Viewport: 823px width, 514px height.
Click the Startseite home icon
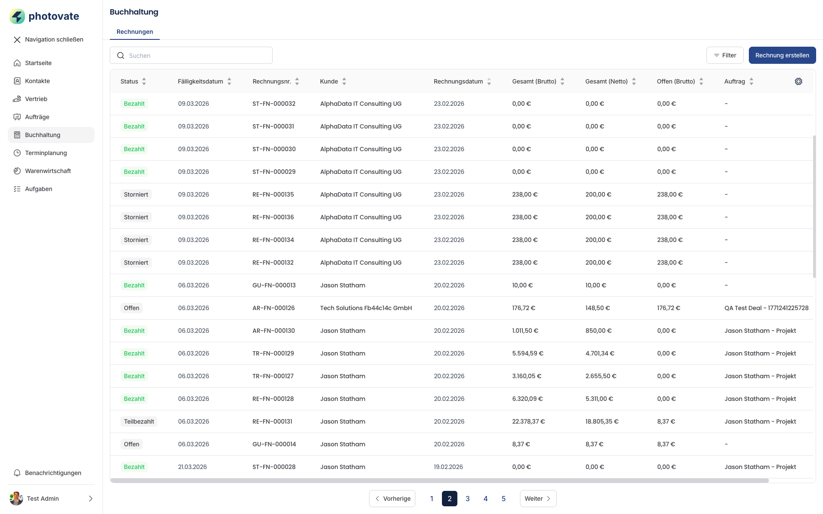(17, 63)
